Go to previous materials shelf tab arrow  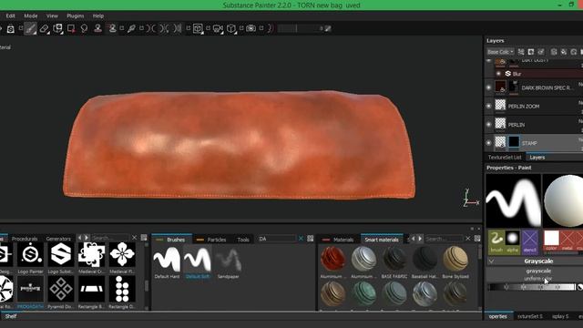pyautogui.click(x=413, y=239)
